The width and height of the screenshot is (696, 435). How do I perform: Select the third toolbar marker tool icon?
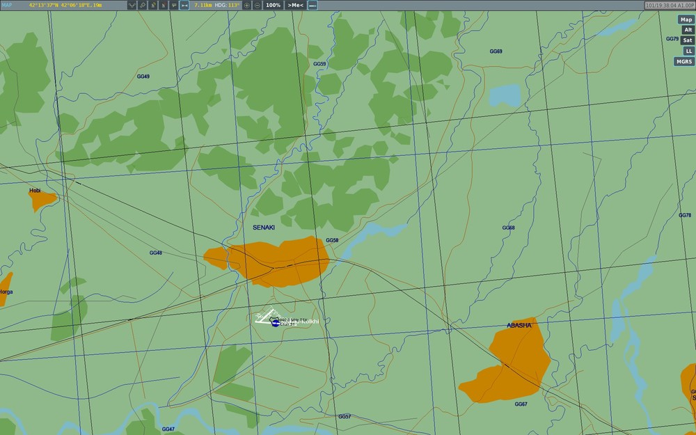pyautogui.click(x=153, y=6)
